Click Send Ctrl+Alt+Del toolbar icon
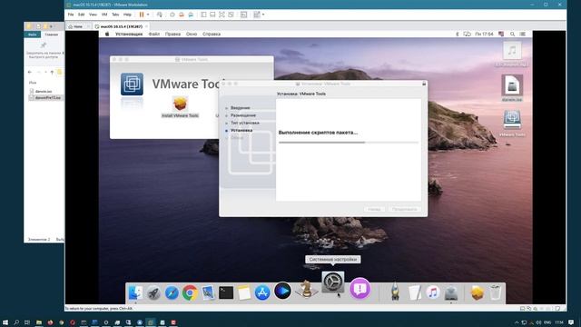This screenshot has height=327, width=581. (160, 15)
